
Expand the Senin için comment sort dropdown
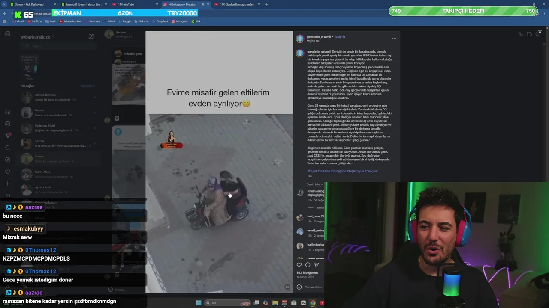point(315,184)
